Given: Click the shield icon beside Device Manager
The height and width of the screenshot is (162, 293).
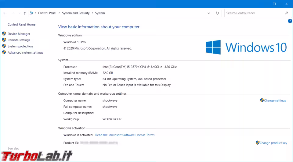Looking at the screenshot, I should pos(4,34).
